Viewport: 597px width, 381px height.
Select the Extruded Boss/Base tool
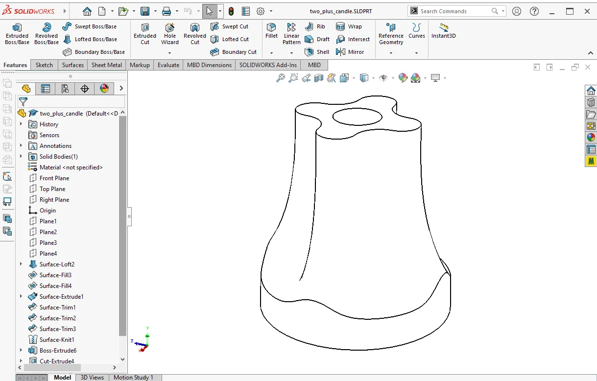[17, 33]
